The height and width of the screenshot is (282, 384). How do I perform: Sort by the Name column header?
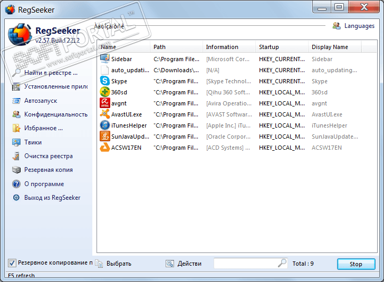[x=123, y=47]
